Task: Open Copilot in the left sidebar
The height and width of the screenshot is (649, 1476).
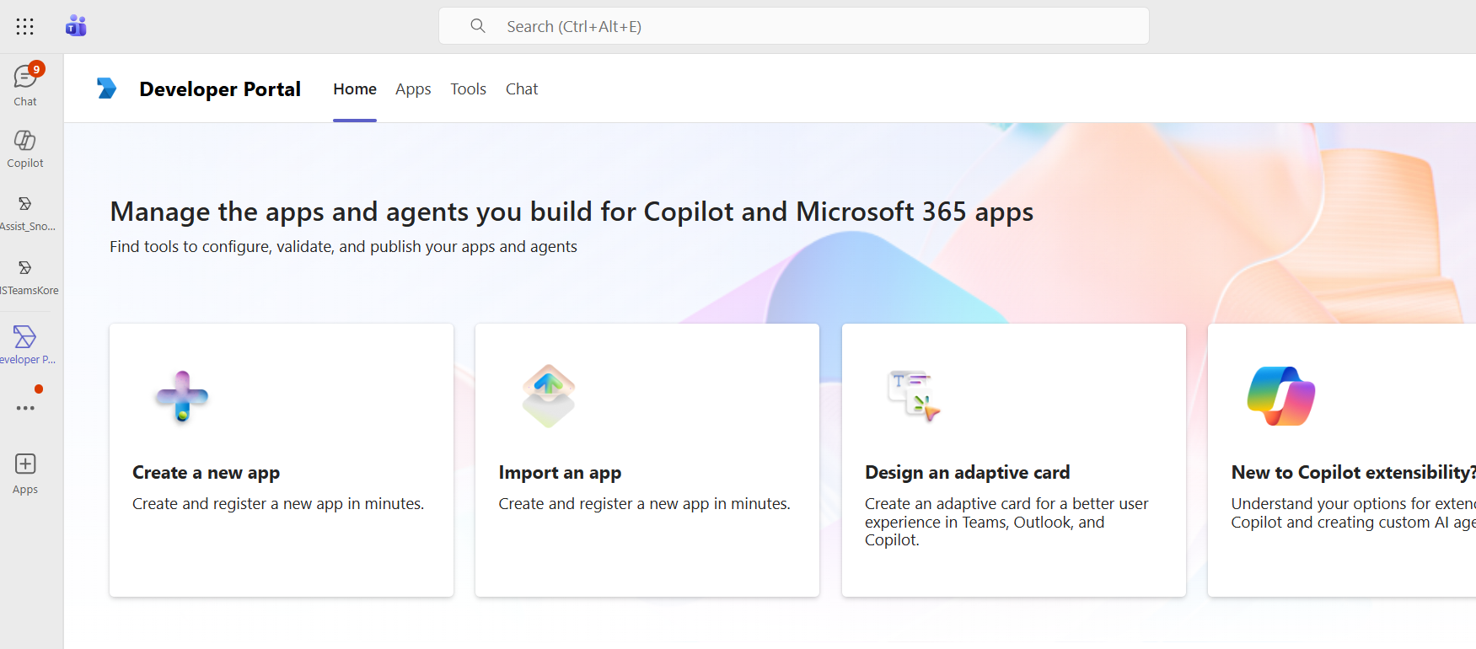Action: click(x=25, y=148)
